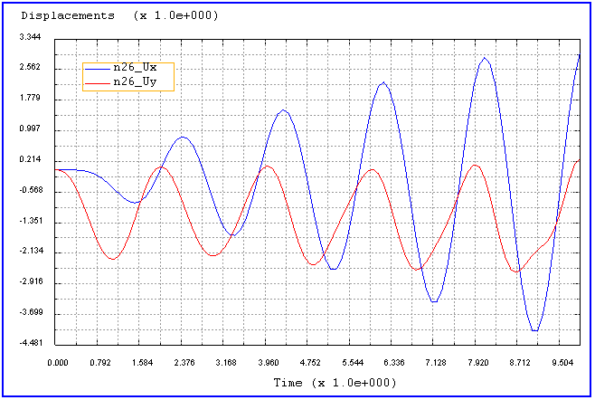The height and width of the screenshot is (400, 595).
Task: Click the first red curve trough near 0.792
Action: coord(112,260)
